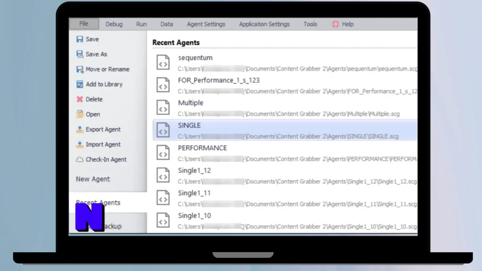The image size is (482, 271).
Task: Click the sequentum agent file icon
Action: (x=163, y=63)
